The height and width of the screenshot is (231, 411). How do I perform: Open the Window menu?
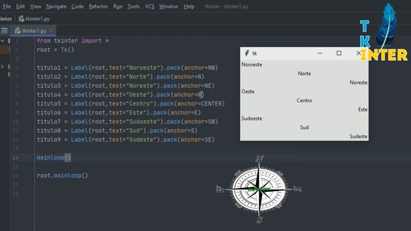pyautogui.click(x=168, y=6)
